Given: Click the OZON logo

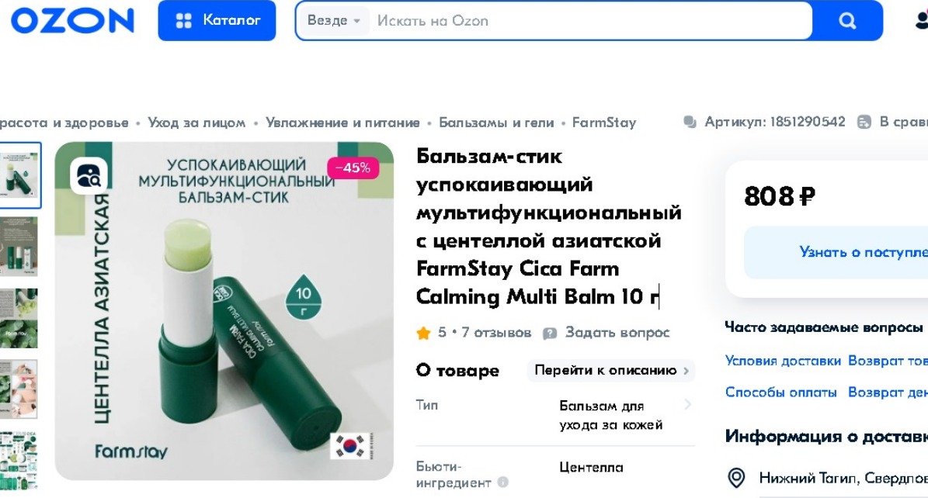Looking at the screenshot, I should tap(72, 21).
